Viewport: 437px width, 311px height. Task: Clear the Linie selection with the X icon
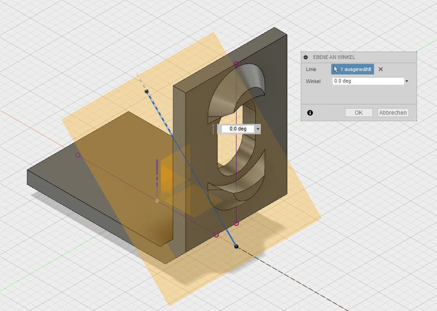(x=380, y=69)
